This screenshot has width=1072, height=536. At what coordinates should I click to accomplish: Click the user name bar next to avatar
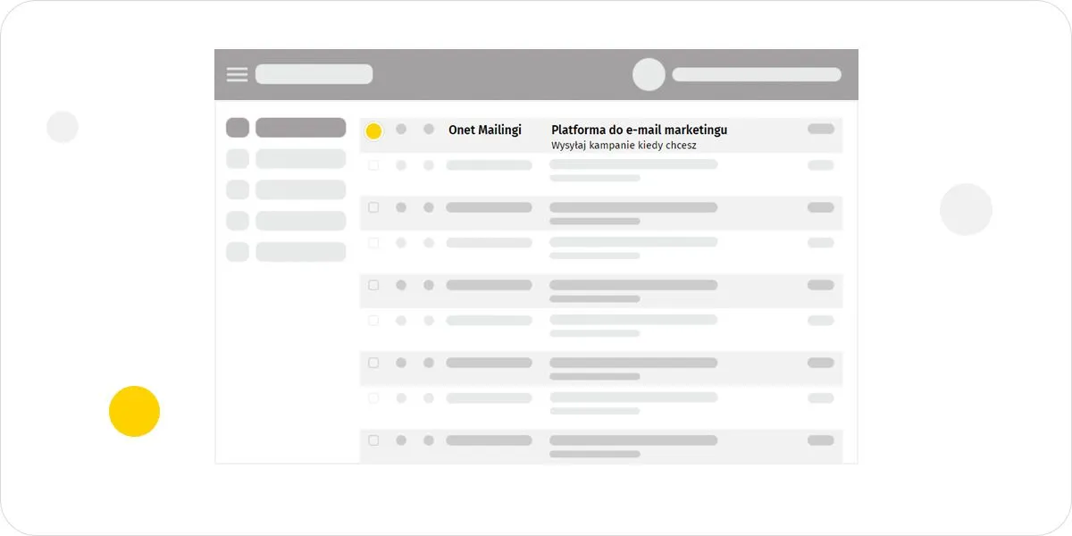tap(757, 74)
